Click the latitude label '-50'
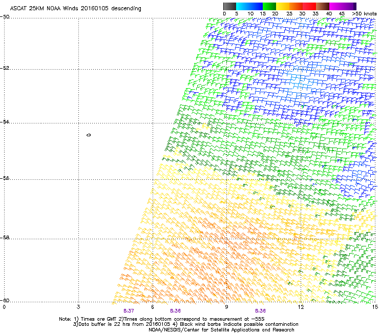Viewport: 379px width, 333px height. tap(5, 17)
